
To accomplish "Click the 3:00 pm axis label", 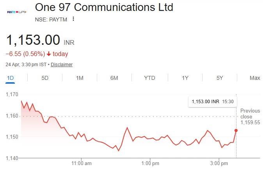I will point(219,162).
